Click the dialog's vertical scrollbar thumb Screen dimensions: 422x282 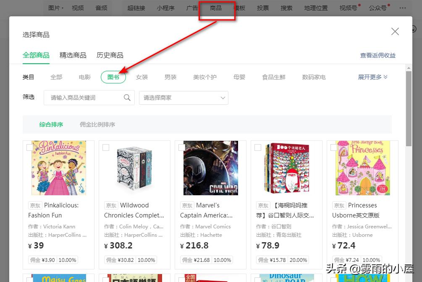click(x=409, y=109)
